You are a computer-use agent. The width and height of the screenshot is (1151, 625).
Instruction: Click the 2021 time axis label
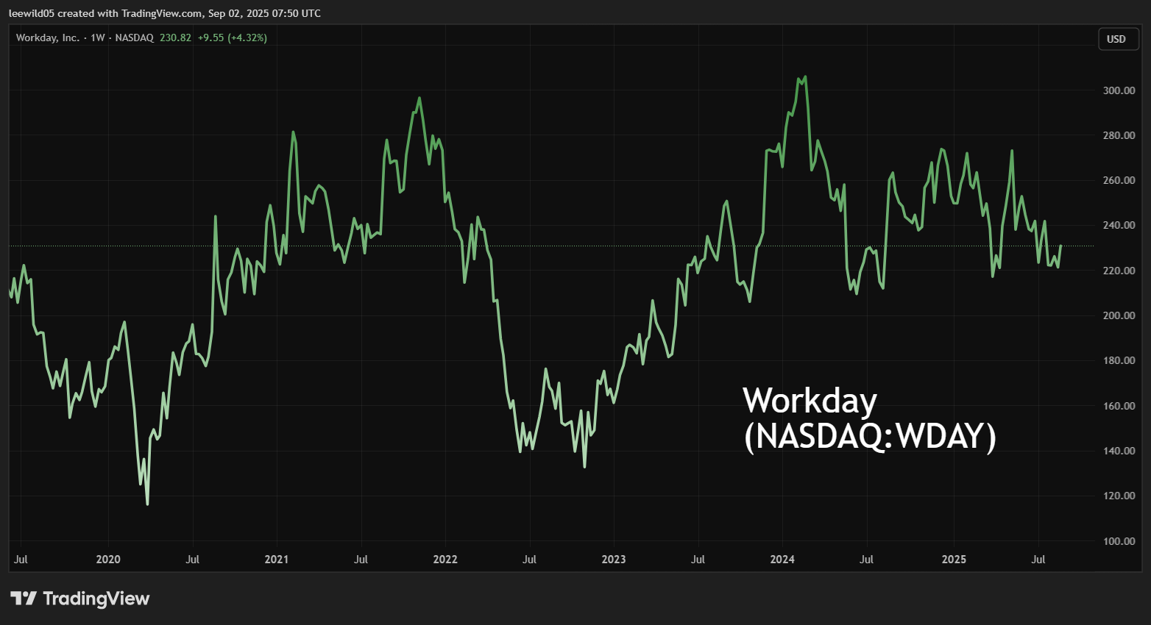coord(277,560)
